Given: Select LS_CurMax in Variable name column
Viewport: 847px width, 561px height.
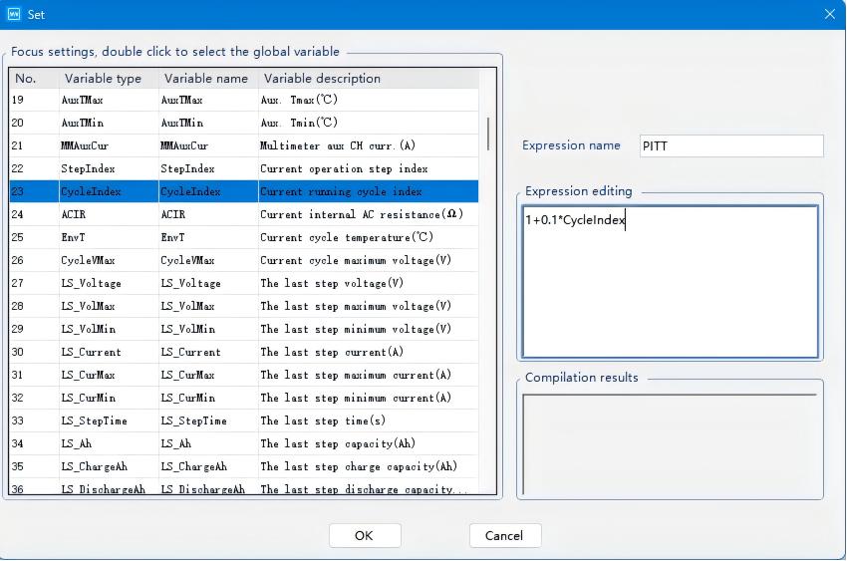Looking at the screenshot, I should pyautogui.click(x=208, y=375).
